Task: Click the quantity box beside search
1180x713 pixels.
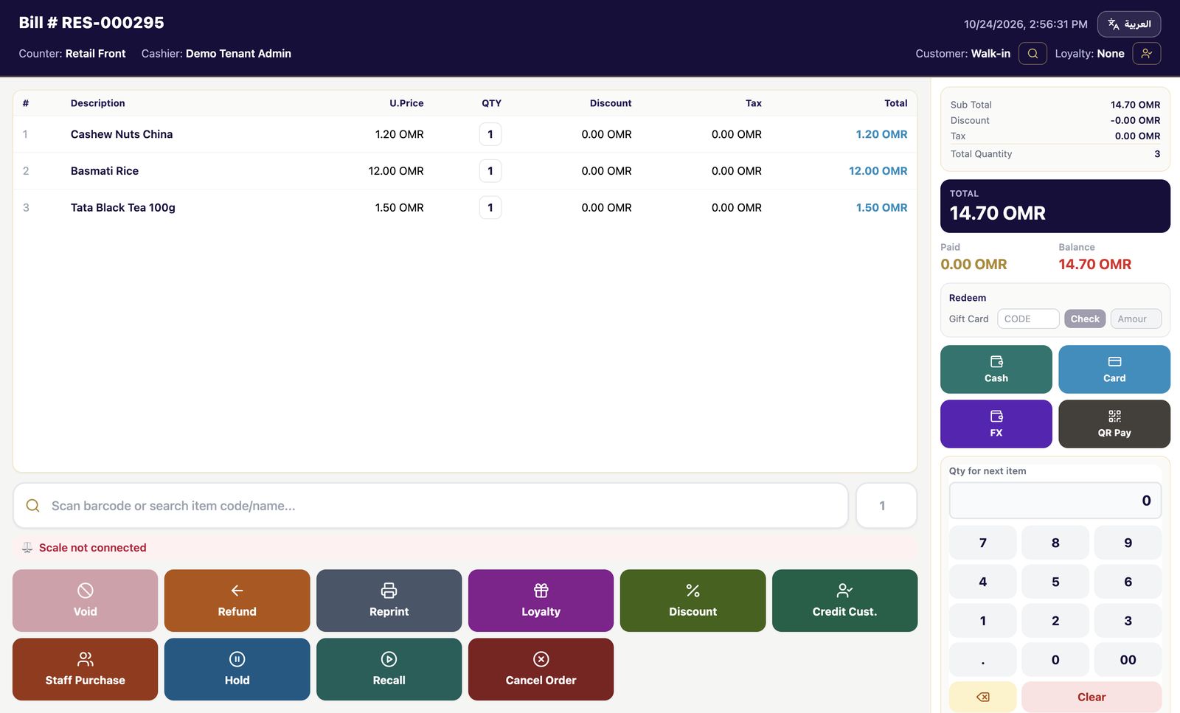Action: [886, 506]
